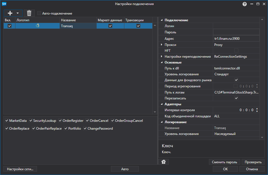Collapse the Адаптеры section
268x175 pixels.
pyautogui.click(x=162, y=104)
